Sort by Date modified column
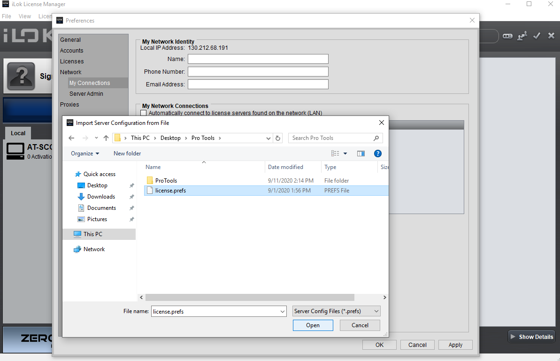 click(285, 167)
